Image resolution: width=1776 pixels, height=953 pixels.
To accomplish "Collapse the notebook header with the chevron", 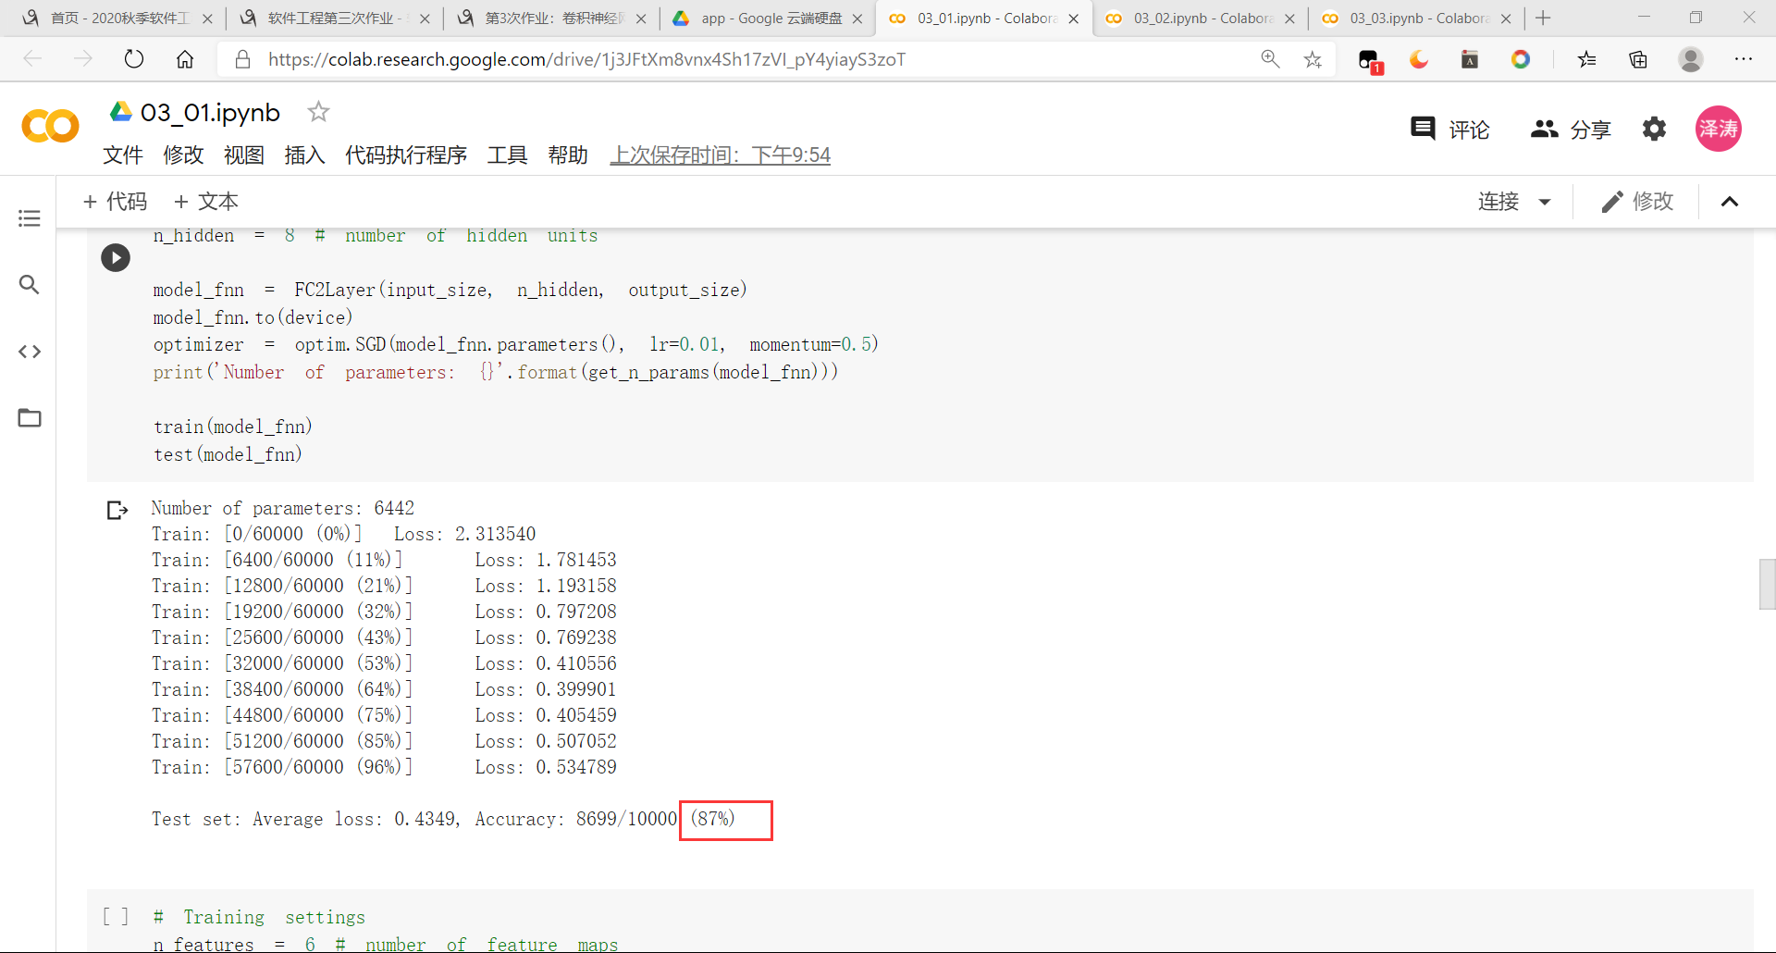I will pos(1730,202).
